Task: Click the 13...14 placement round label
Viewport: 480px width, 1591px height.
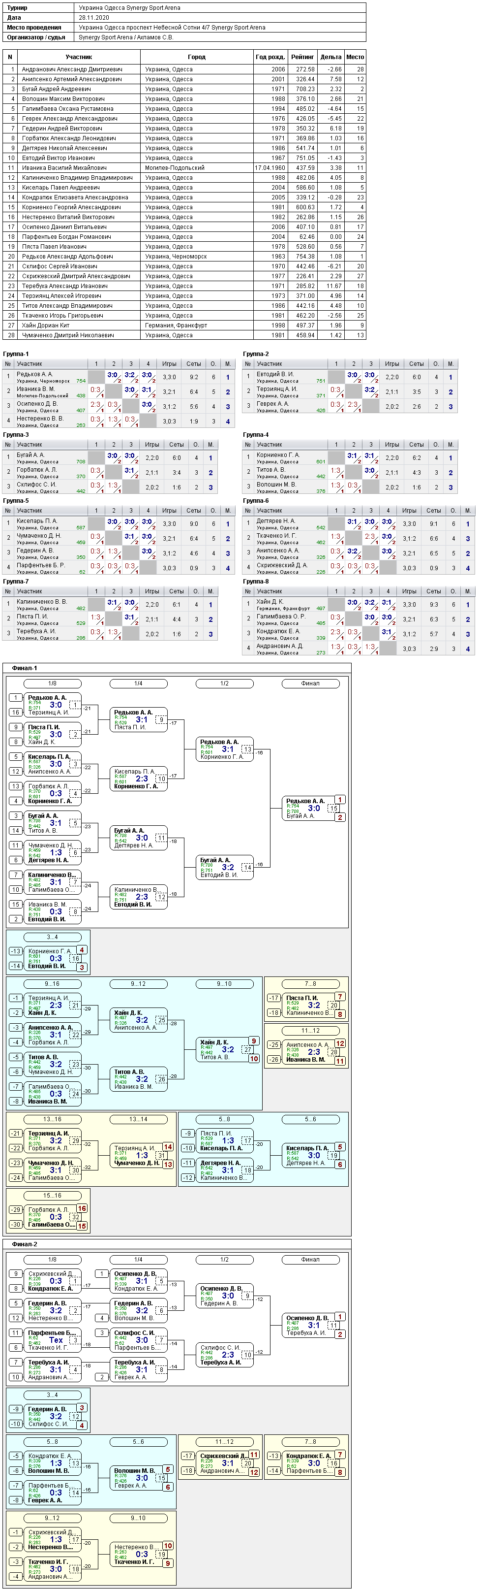Action: click(x=138, y=1119)
